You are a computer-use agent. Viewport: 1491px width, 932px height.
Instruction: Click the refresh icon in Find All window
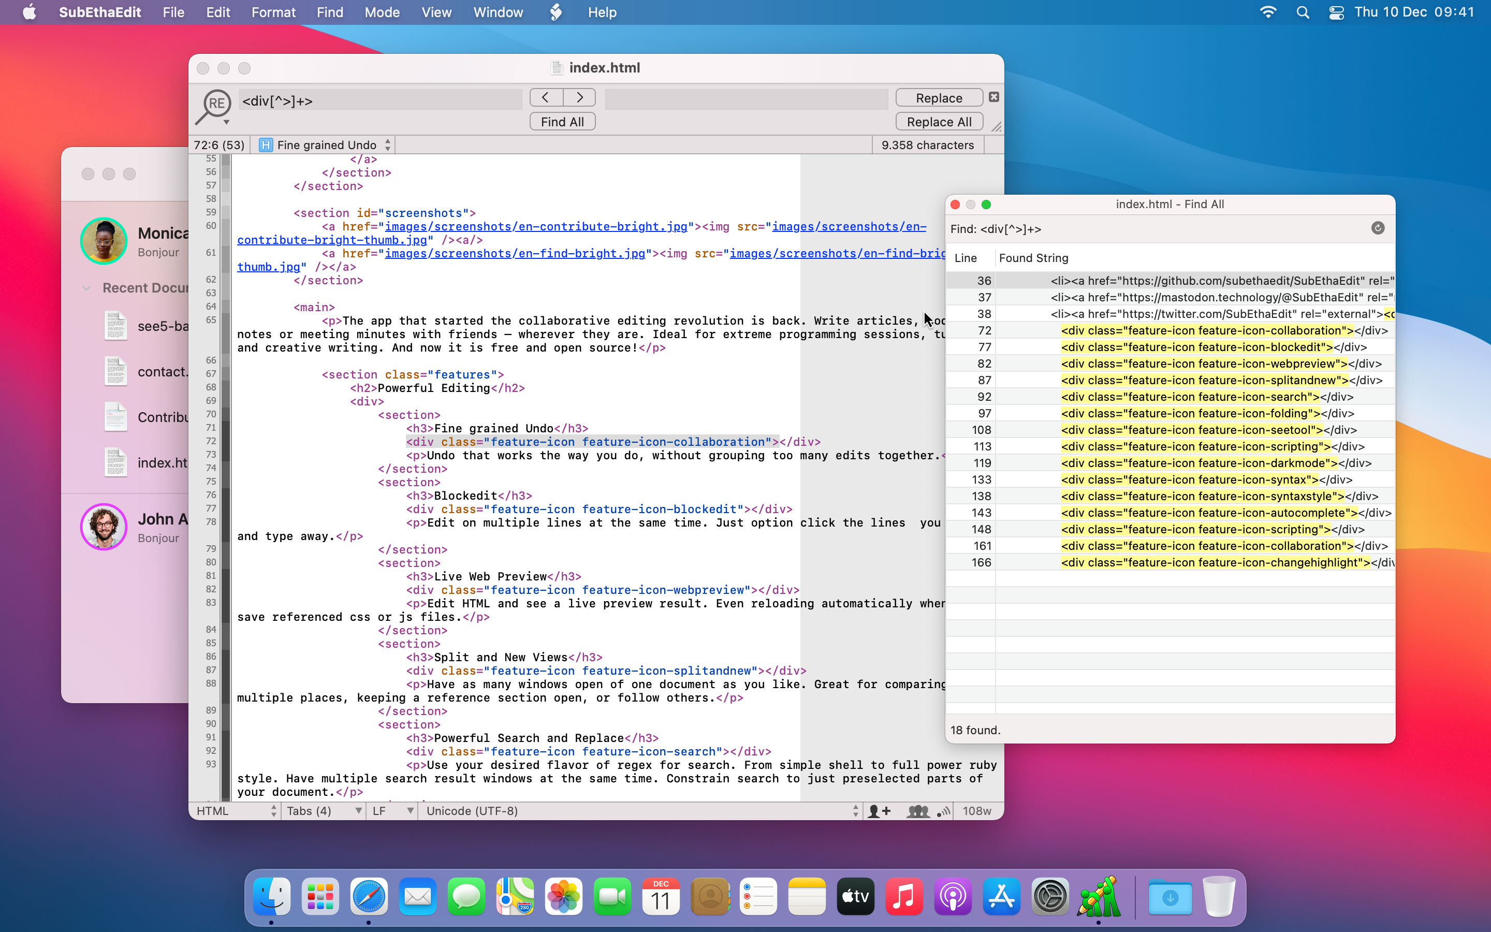pos(1378,229)
